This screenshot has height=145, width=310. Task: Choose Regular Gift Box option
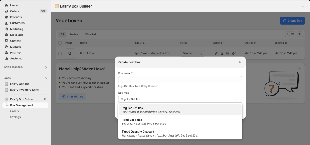[180, 110]
